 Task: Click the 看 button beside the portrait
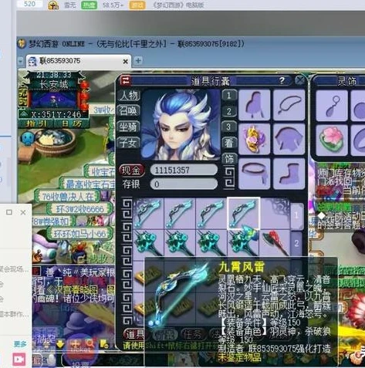pyautogui.click(x=228, y=143)
